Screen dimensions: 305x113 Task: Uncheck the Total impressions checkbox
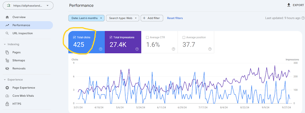tap(111, 37)
